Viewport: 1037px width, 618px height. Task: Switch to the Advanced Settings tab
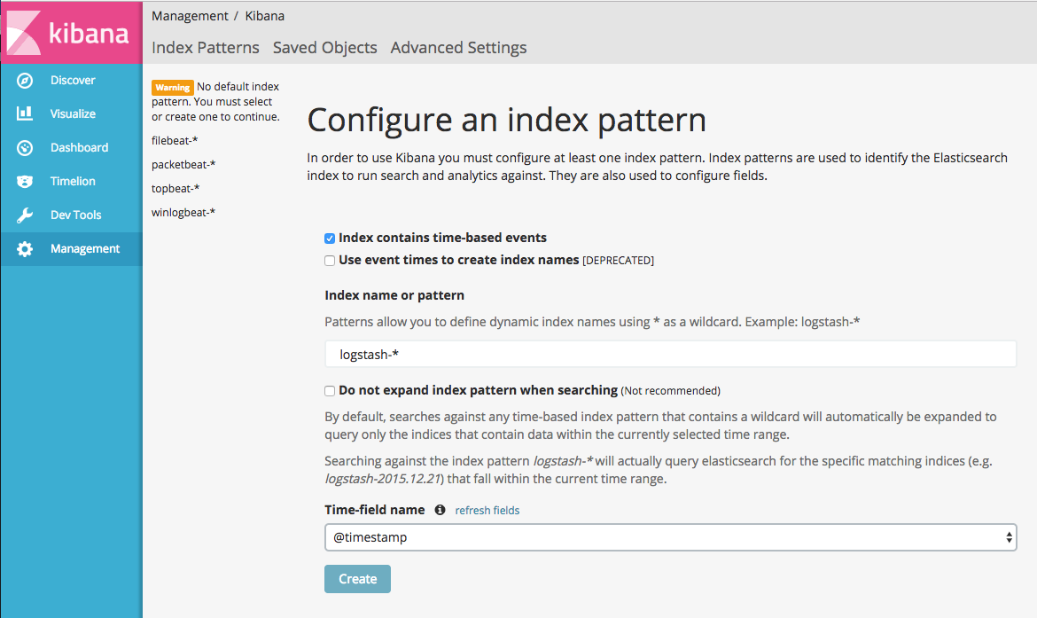458,48
